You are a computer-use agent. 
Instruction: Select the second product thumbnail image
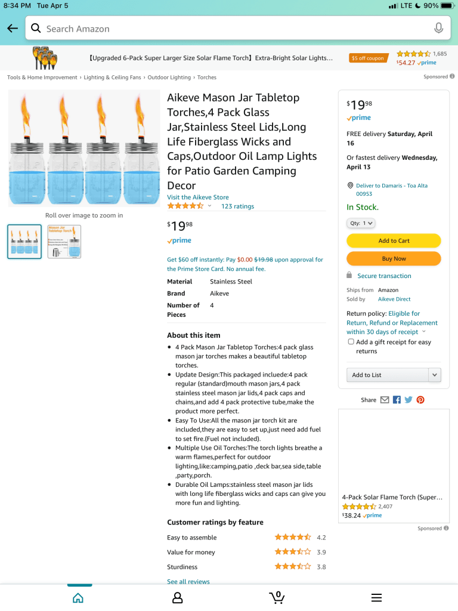click(64, 241)
